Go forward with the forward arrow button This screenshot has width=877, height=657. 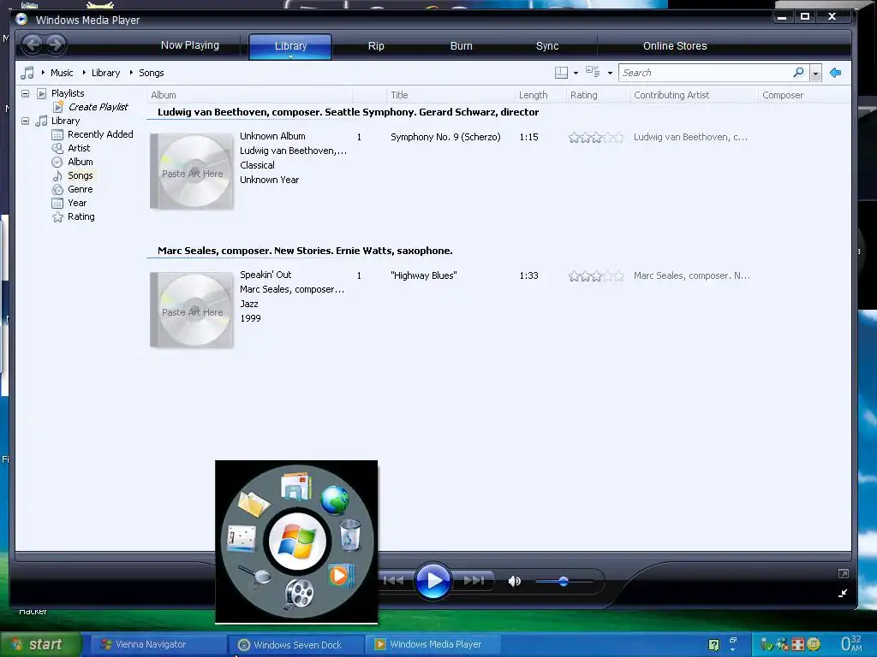coord(56,44)
